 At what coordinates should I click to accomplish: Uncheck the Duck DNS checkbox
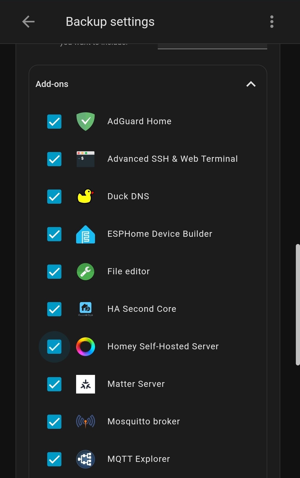(54, 196)
